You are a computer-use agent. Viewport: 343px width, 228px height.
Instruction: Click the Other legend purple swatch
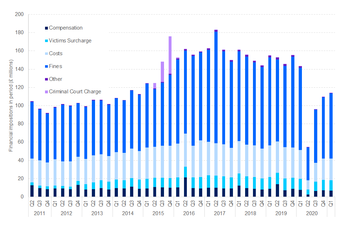coord(46,79)
